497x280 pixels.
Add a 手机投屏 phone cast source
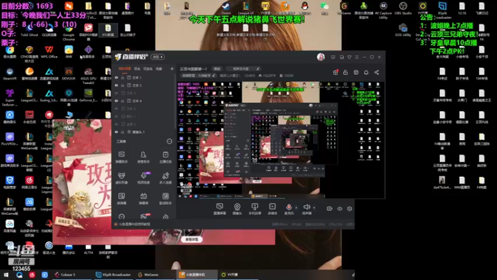coord(255,209)
